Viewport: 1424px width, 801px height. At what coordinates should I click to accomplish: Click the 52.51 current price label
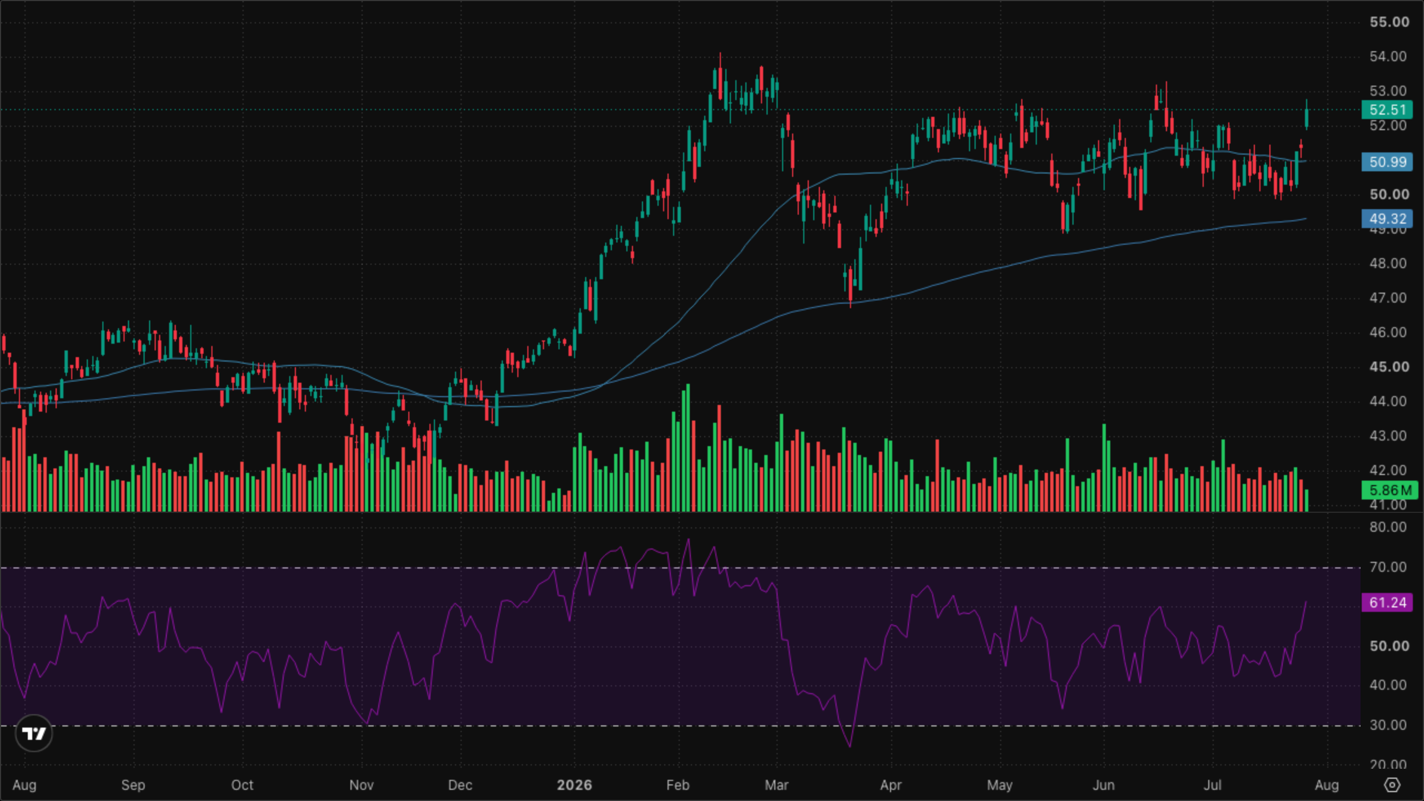tap(1387, 110)
